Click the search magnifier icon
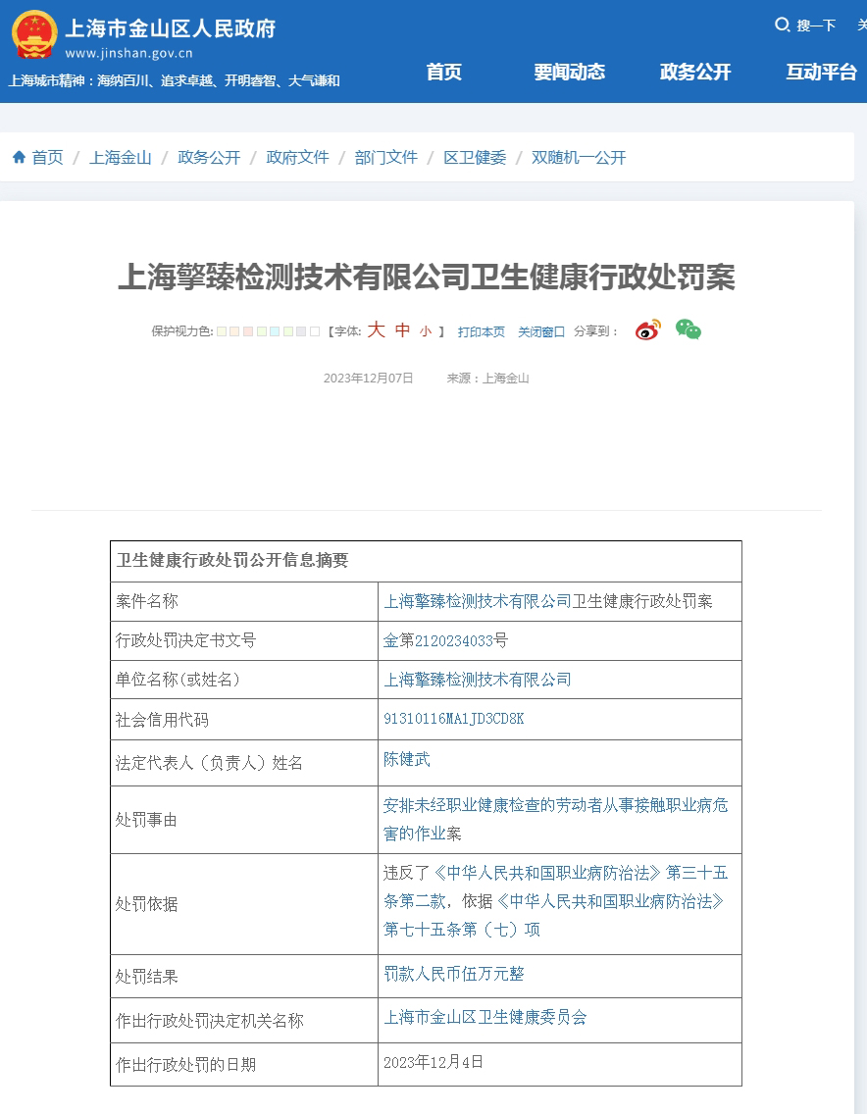 click(783, 25)
